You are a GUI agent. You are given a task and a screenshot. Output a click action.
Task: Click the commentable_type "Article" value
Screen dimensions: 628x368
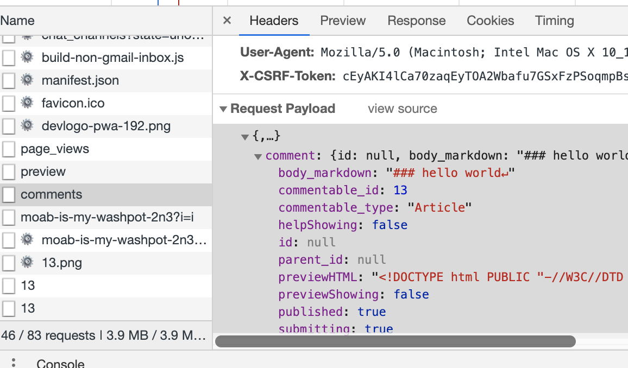tap(439, 207)
